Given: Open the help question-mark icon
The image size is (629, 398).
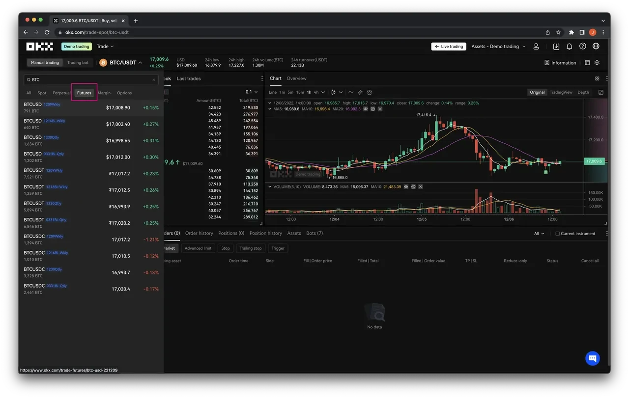Looking at the screenshot, I should [582, 47].
